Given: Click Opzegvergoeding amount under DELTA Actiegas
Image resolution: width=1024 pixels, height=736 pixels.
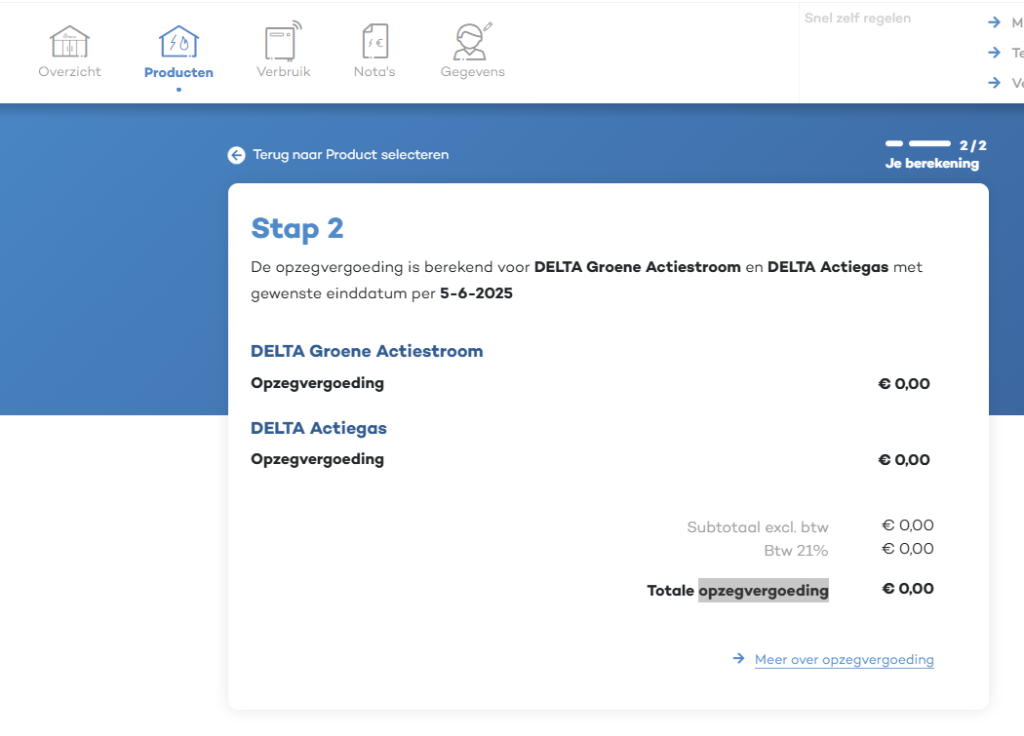Looking at the screenshot, I should [x=904, y=460].
